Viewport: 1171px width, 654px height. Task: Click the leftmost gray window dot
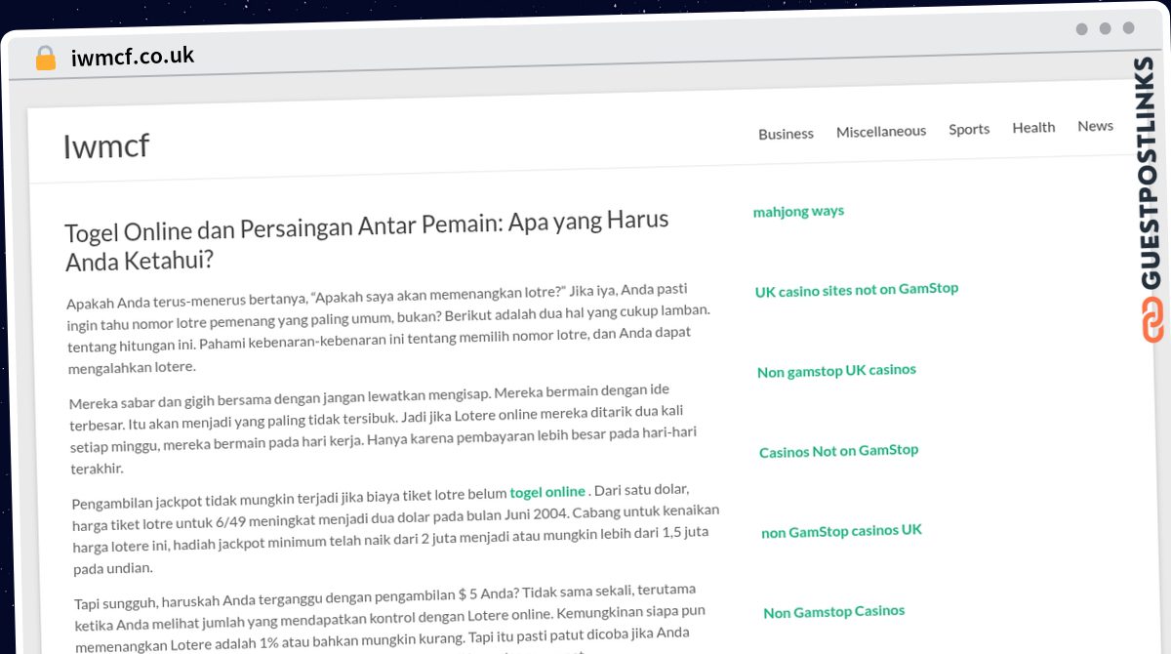(x=1081, y=29)
